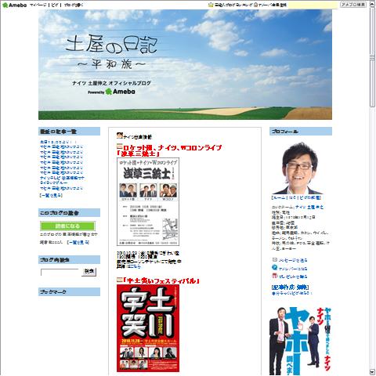376x376 pixels.
Task: Click the green 読者になる button
Action: click(x=67, y=226)
